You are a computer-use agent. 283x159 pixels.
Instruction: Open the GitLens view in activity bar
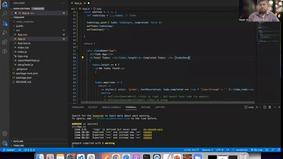click(5, 52)
